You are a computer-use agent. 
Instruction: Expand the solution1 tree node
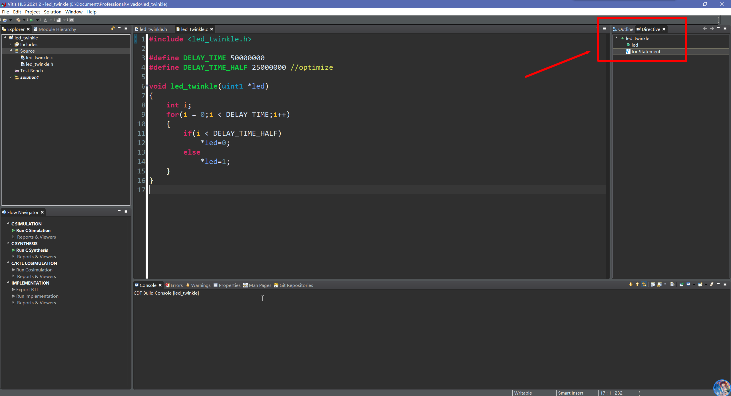11,77
